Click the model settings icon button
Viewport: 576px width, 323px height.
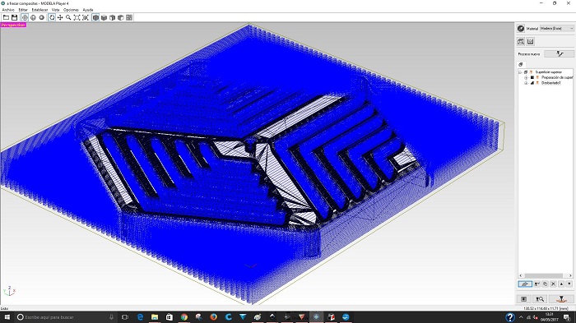point(521,41)
